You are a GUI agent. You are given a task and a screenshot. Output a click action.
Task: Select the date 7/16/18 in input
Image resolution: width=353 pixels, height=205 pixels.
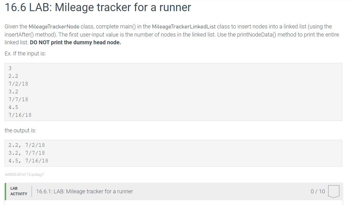point(20,115)
